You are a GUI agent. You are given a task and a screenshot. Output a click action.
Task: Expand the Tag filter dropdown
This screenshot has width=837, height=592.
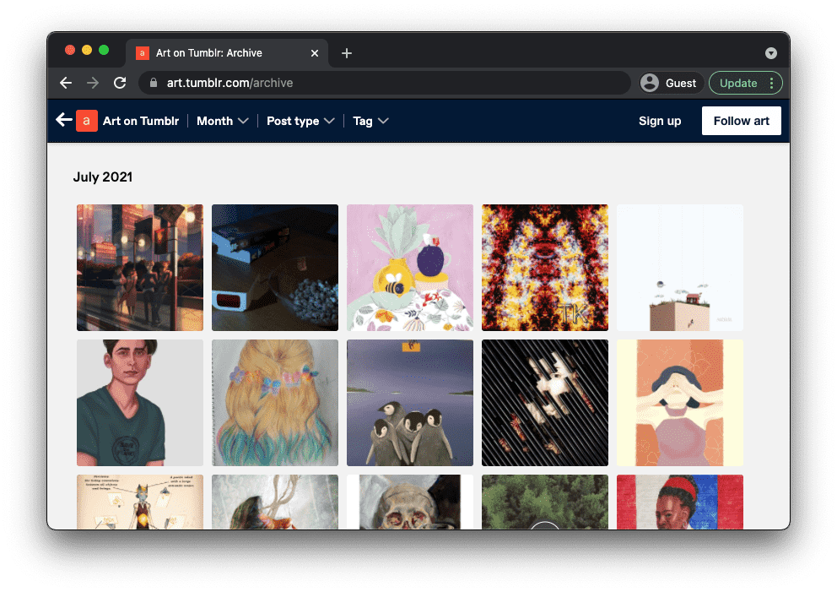click(x=370, y=121)
